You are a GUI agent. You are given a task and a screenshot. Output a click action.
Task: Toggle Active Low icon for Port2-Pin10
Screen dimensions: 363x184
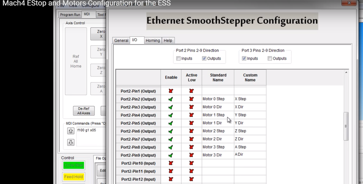click(192, 163)
